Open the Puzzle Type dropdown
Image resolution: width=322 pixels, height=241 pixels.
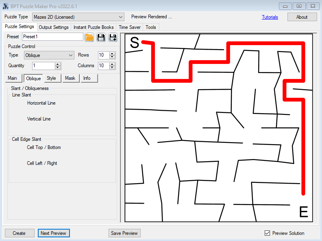(x=78, y=17)
